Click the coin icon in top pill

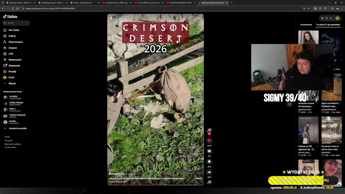[x=322, y=18]
